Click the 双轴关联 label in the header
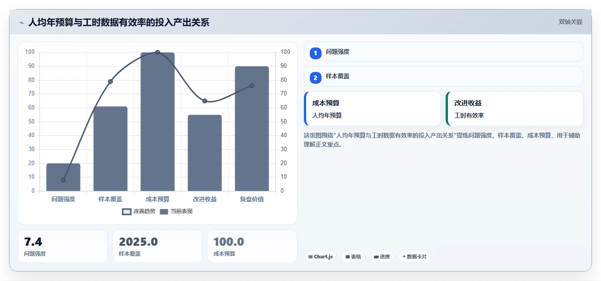 coord(571,22)
